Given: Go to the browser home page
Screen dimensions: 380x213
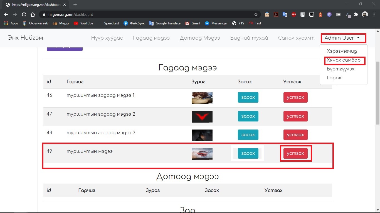Looking at the screenshot, I should pyautogui.click(x=33, y=14).
